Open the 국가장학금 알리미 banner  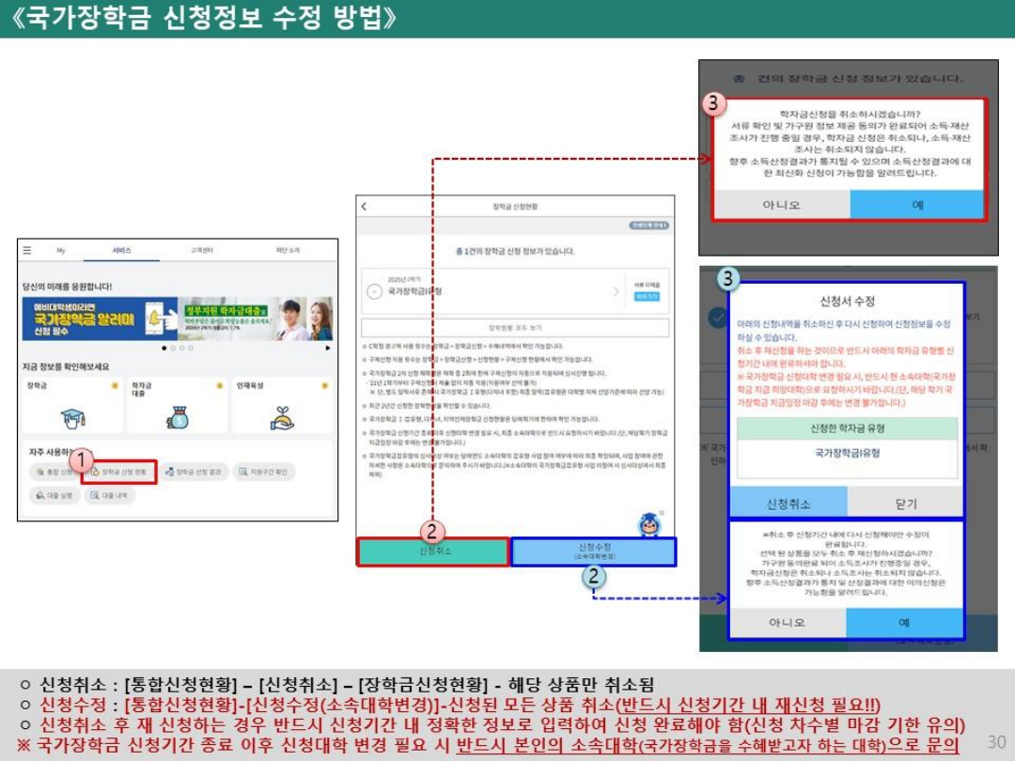point(101,318)
